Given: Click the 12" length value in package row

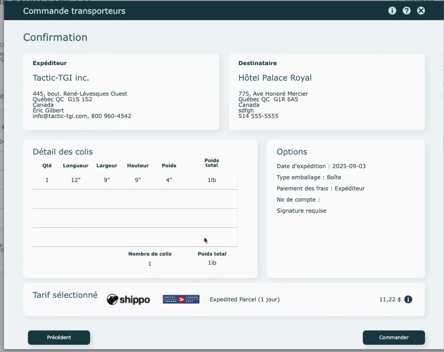Looking at the screenshot, I should [x=76, y=180].
